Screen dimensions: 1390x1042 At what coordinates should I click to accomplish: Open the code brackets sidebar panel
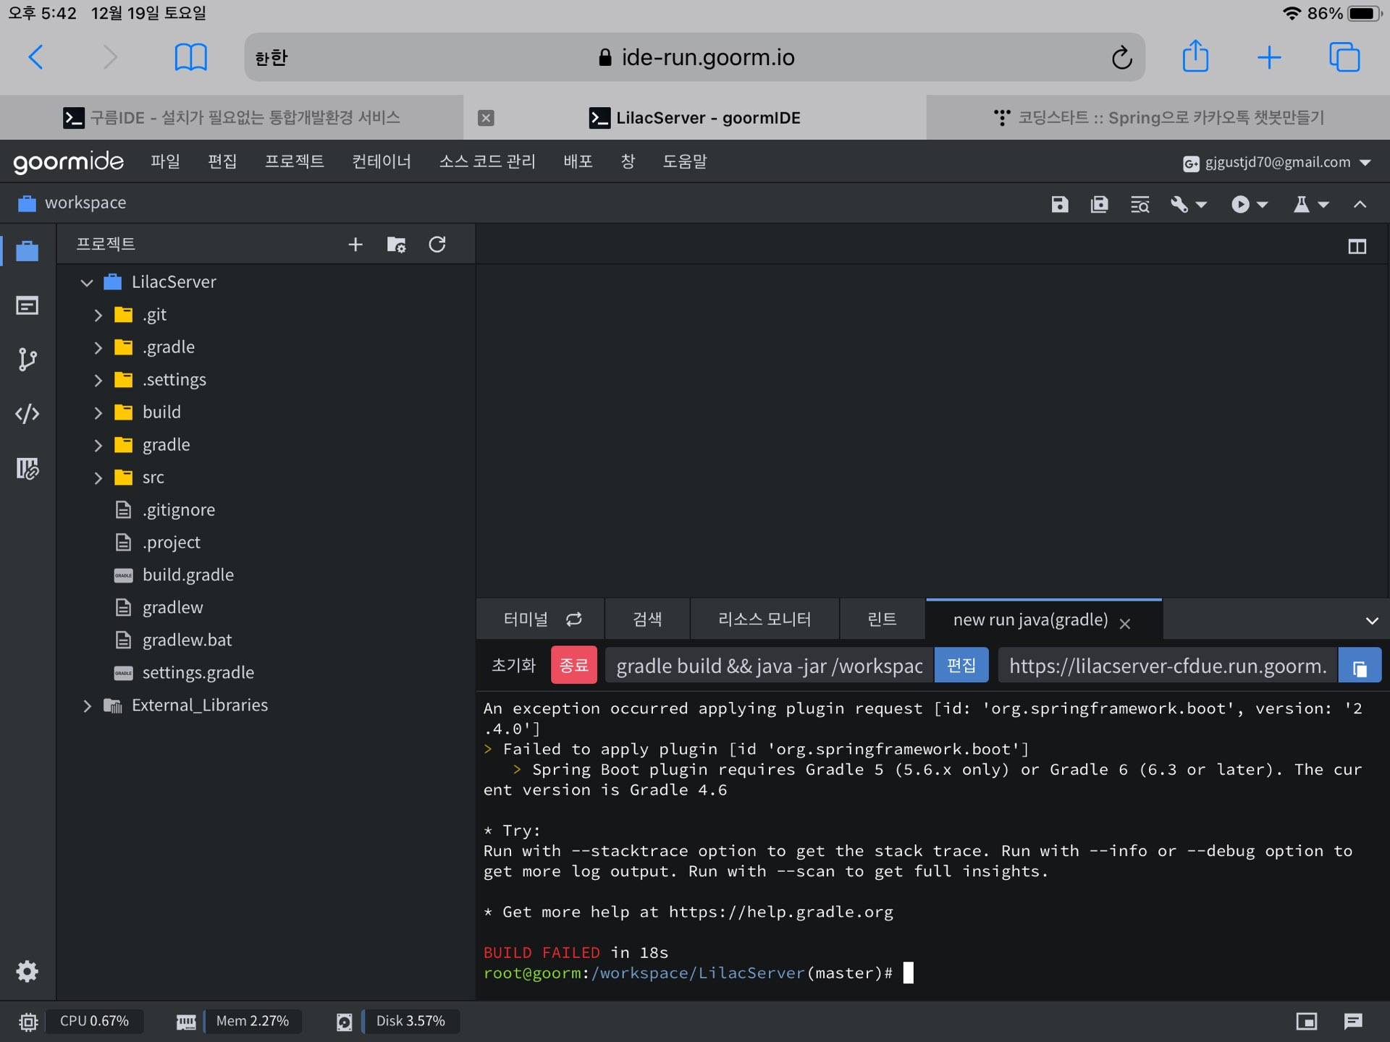[28, 414]
